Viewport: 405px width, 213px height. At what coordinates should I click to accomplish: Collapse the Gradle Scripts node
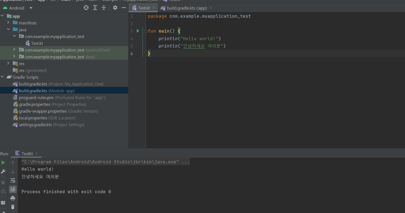(2, 77)
